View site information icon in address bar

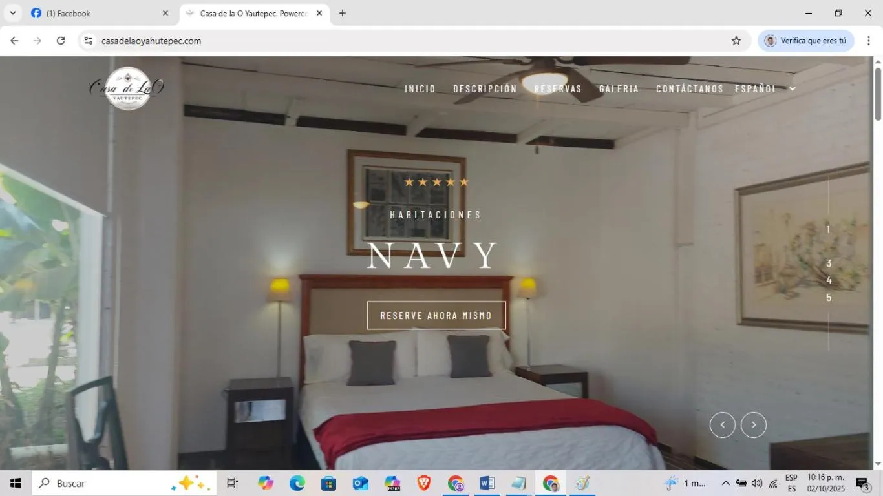(x=89, y=41)
